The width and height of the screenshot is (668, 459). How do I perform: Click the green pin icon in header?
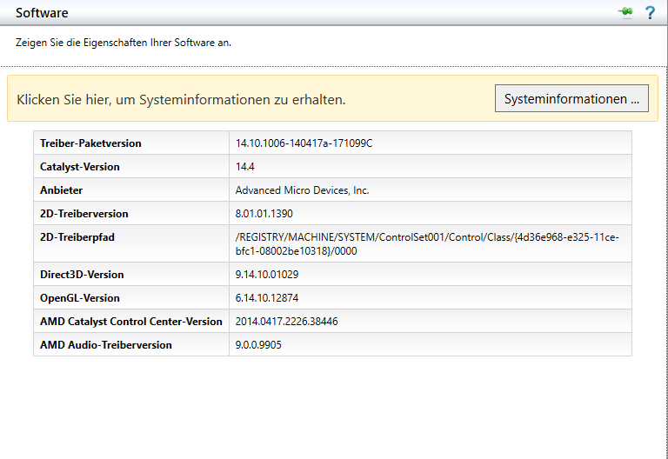(626, 12)
